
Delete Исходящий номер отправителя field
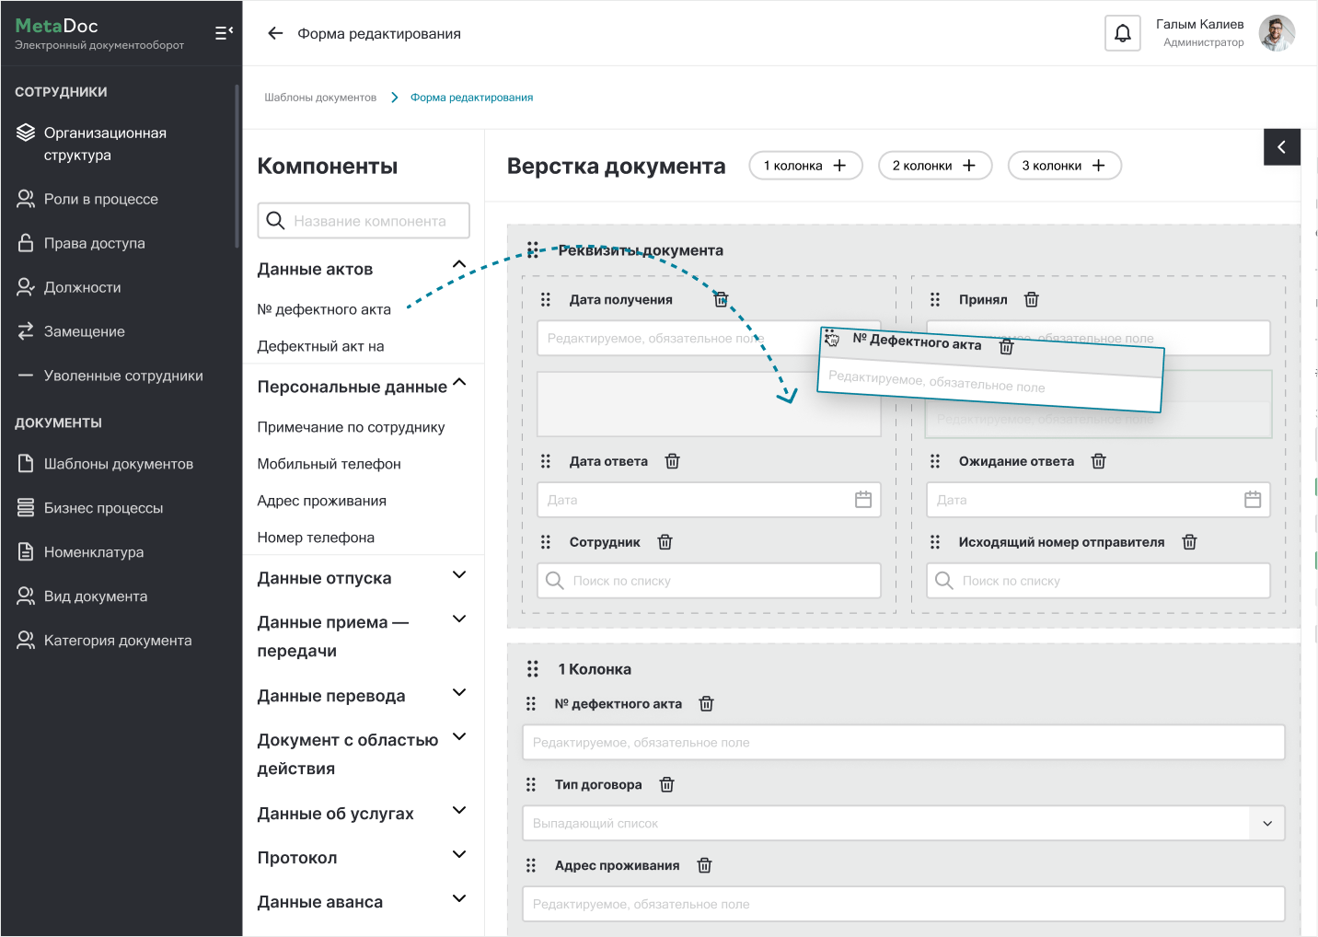[x=1189, y=542]
